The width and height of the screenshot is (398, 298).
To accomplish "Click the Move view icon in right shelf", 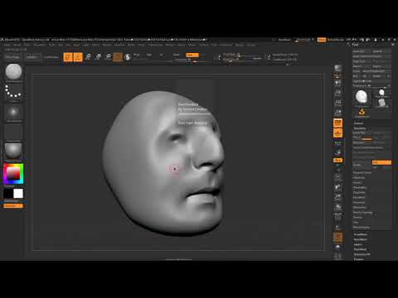I will [x=337, y=187].
